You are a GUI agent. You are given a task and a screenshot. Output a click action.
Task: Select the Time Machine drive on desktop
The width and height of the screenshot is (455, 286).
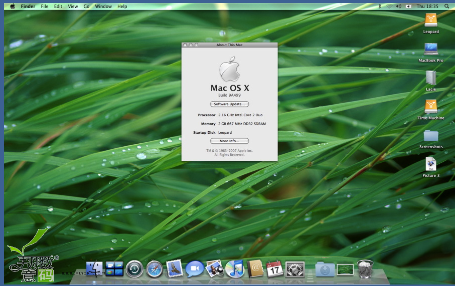pos(430,107)
